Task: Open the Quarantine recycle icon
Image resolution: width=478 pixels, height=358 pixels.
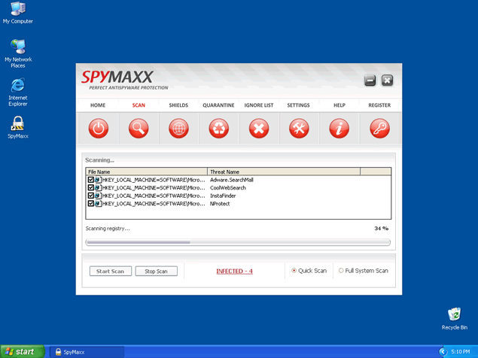Action: coord(219,129)
